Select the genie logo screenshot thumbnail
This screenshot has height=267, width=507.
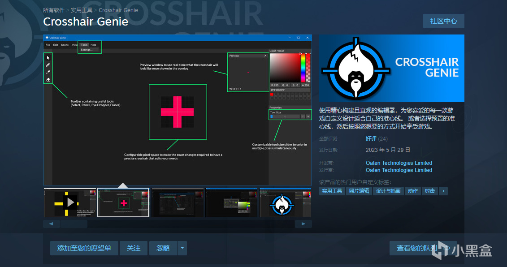(285, 202)
